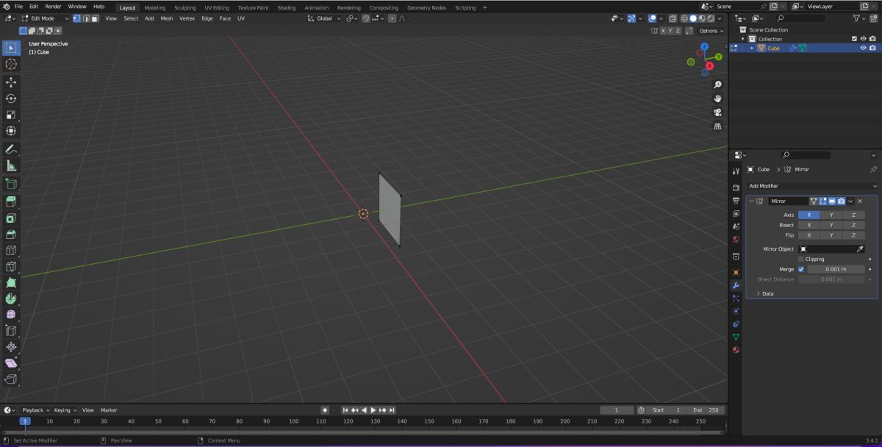Select the Rip Region tool

coord(11,379)
